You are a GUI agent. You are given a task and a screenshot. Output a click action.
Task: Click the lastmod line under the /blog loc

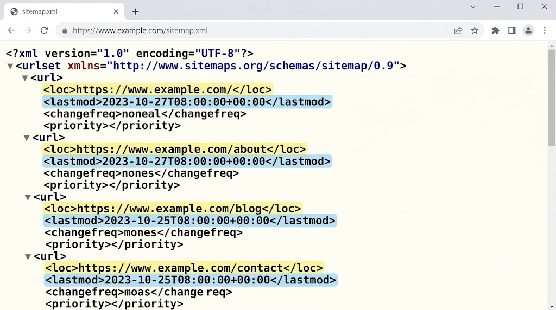[x=190, y=221]
